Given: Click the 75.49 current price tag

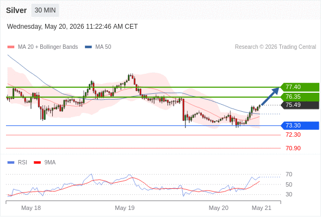Looking at the screenshot, I should (x=300, y=105).
